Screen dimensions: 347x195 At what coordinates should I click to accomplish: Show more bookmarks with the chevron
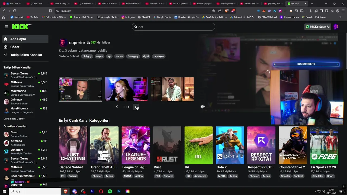[340, 17]
